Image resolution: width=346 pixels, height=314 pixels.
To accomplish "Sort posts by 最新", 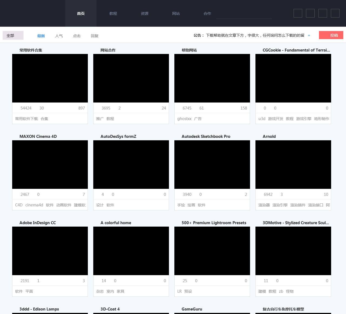I will [x=41, y=36].
